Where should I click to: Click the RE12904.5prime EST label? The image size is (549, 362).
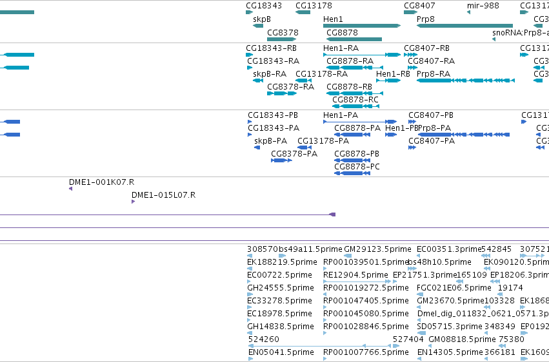pos(355,275)
